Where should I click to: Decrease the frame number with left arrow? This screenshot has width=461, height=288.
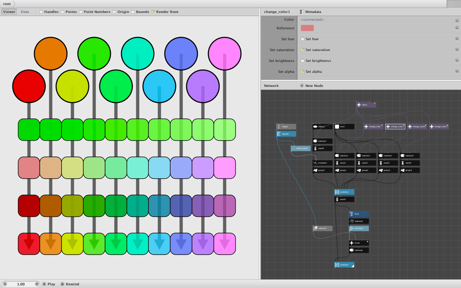pos(5,284)
